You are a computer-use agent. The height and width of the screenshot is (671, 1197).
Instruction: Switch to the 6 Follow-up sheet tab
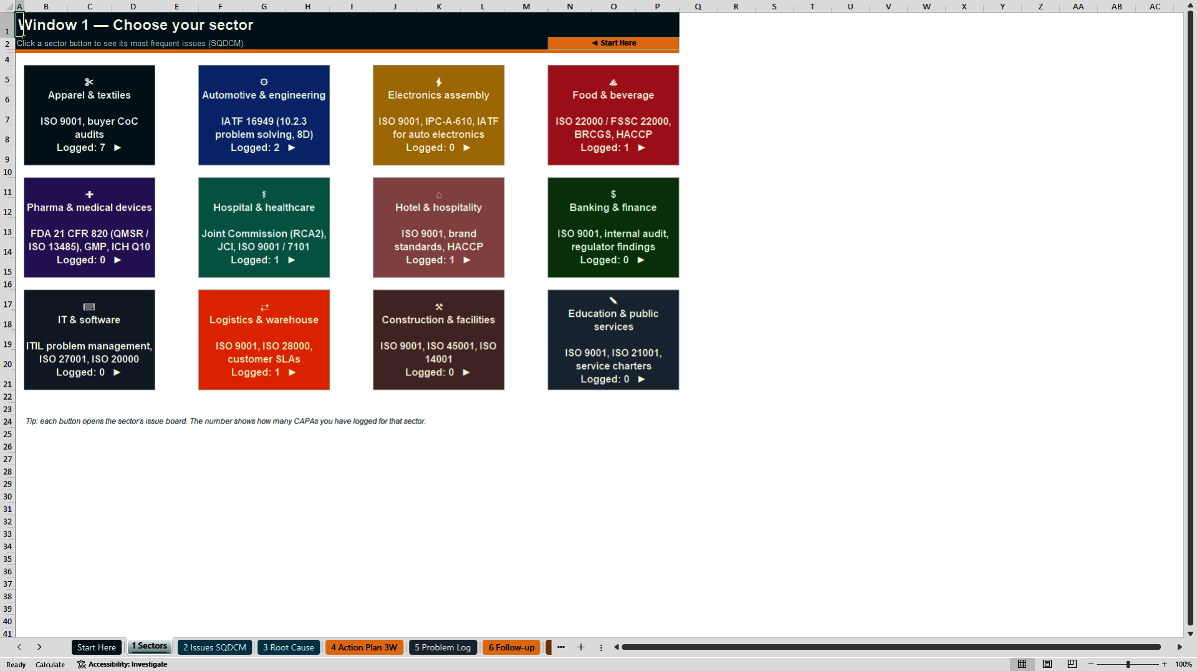[511, 647]
